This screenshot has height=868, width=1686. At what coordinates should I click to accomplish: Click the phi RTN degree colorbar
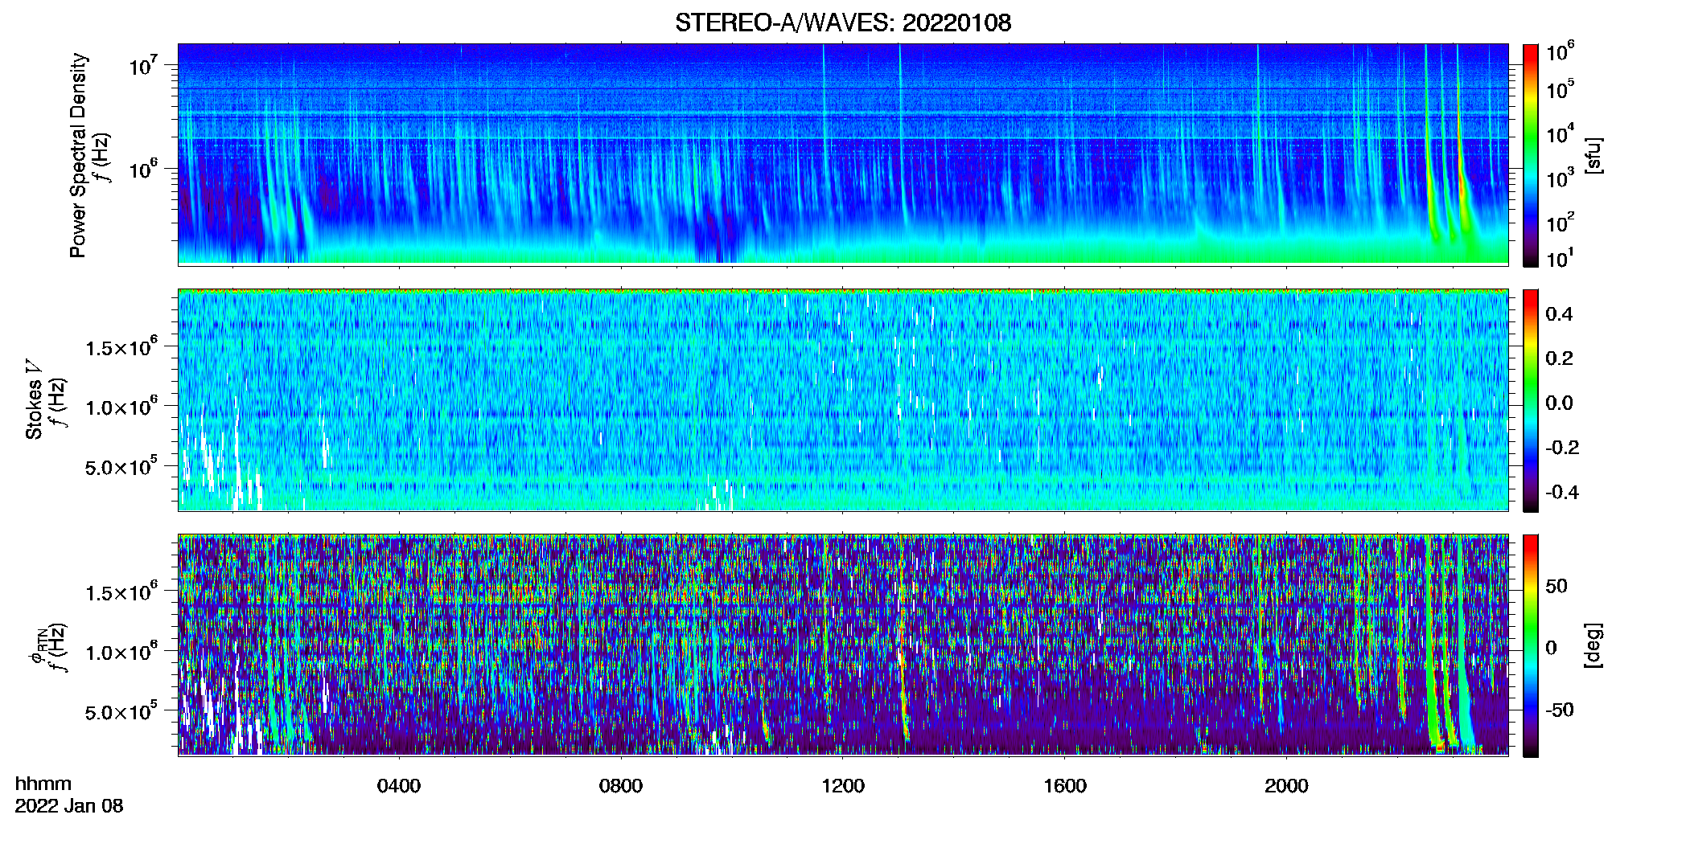(1531, 646)
